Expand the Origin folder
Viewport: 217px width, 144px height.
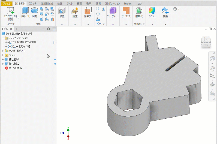point(3,55)
